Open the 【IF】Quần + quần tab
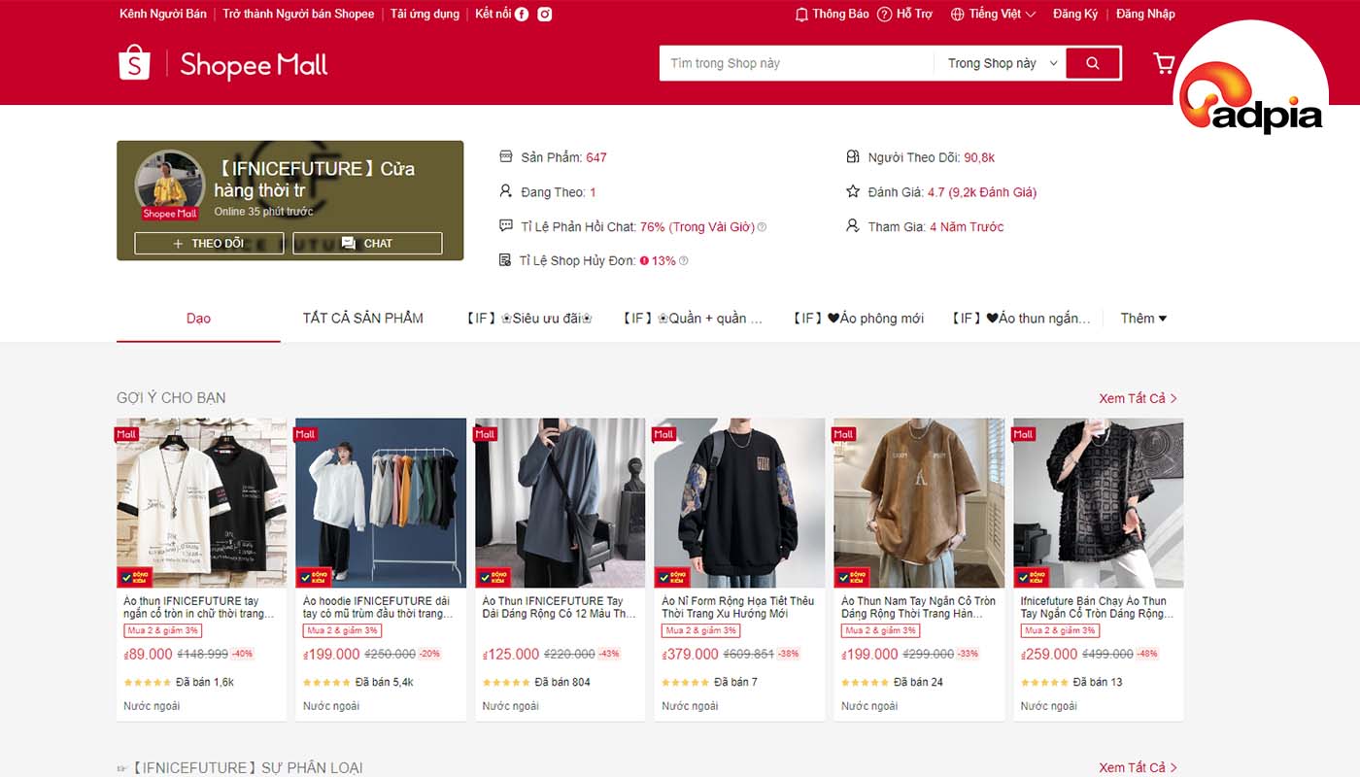The width and height of the screenshot is (1360, 777). [x=693, y=319]
